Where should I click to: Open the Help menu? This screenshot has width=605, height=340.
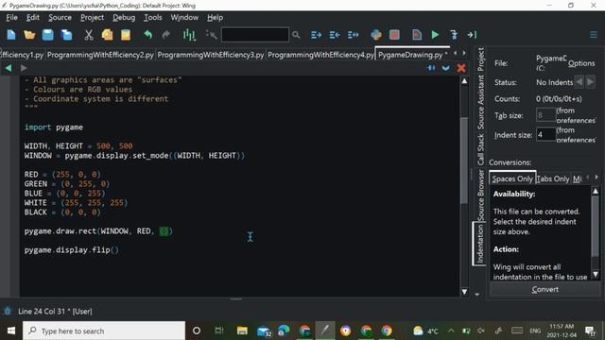215,18
